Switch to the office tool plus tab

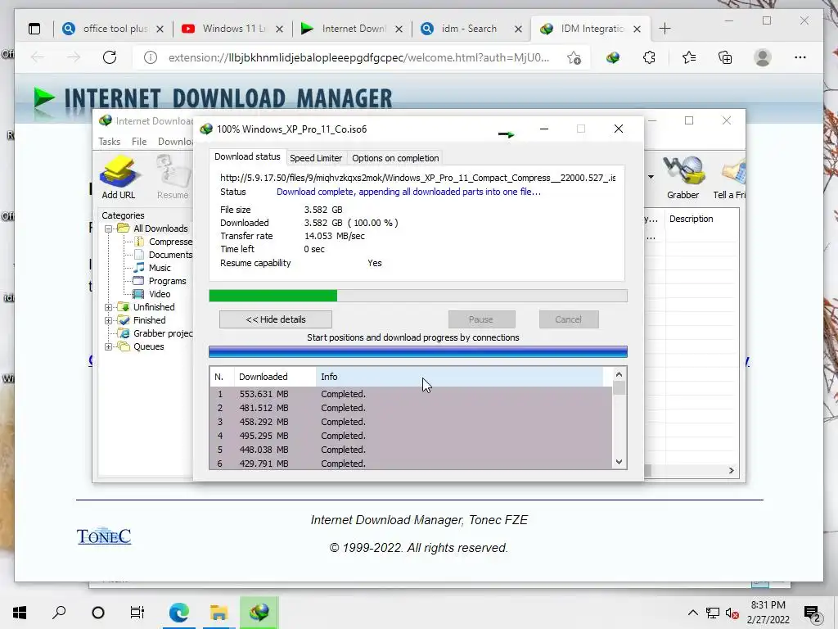[113, 29]
